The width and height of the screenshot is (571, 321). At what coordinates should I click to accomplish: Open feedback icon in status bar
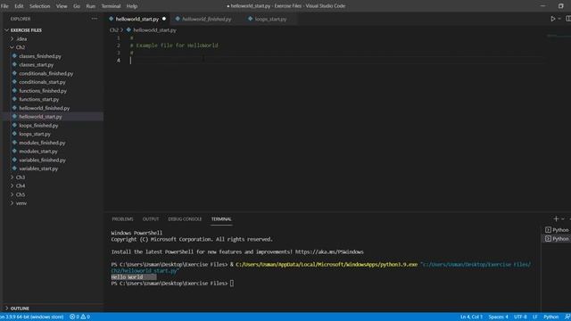(x=567, y=317)
